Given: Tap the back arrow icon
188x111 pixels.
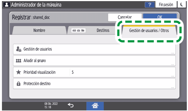Looking at the screenshot, I should pyautogui.click(x=71, y=105).
